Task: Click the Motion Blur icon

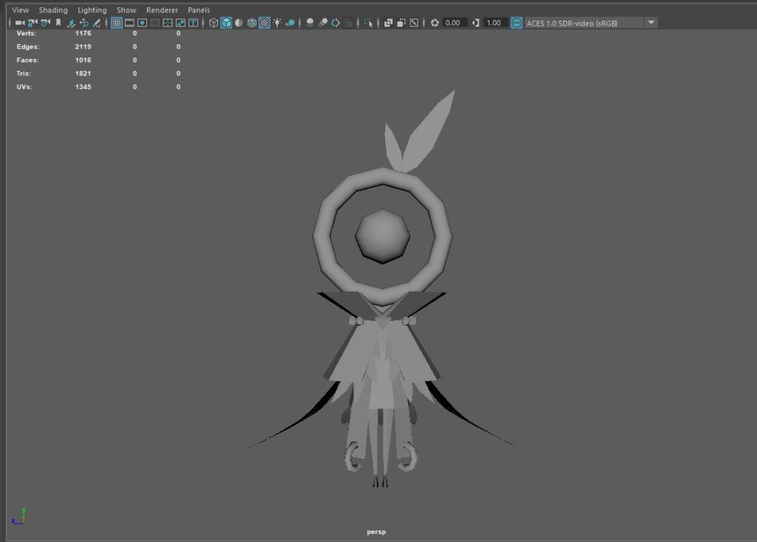Action: coord(323,23)
